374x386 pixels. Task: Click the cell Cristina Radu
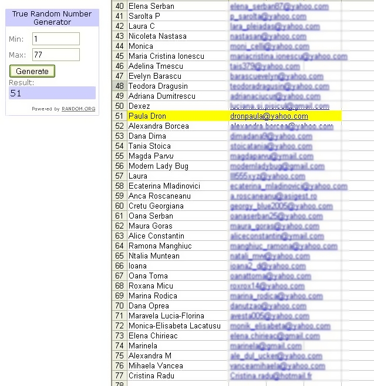click(178, 375)
